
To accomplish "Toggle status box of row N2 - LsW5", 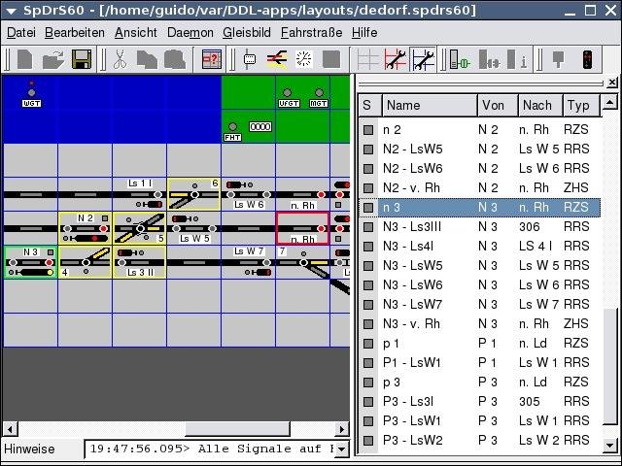I will click(x=368, y=149).
